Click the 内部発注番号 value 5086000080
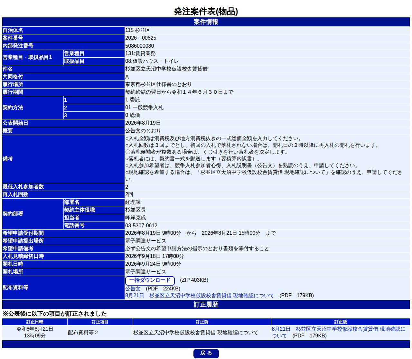 click(140, 46)
